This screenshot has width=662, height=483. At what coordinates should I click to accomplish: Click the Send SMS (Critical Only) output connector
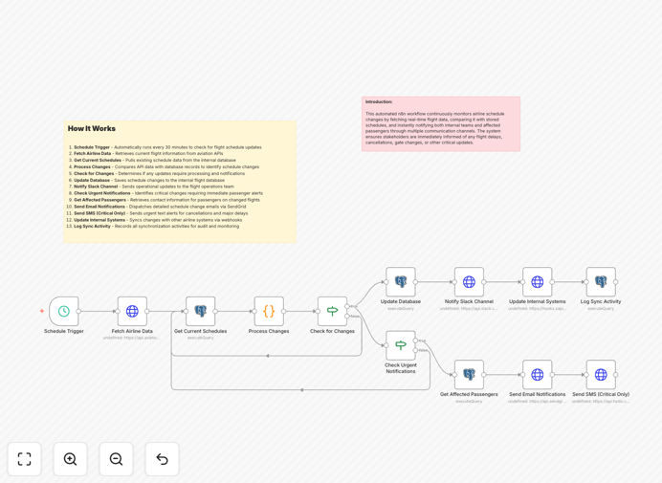[x=615, y=375]
